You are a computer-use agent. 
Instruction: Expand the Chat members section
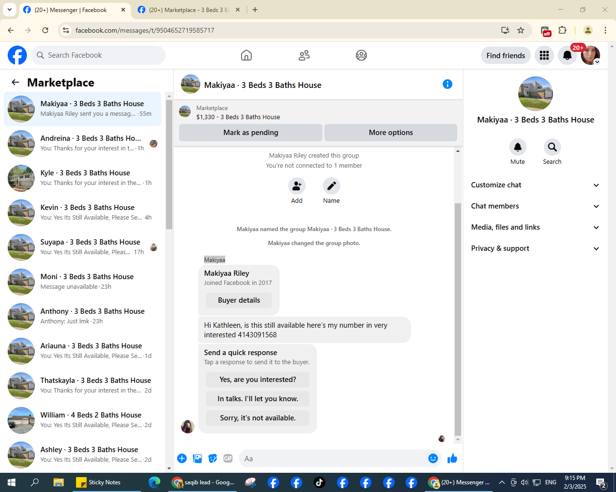pyautogui.click(x=536, y=206)
